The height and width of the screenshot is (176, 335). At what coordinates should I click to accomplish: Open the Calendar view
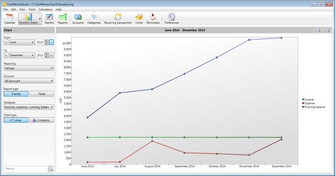click(x=10, y=19)
